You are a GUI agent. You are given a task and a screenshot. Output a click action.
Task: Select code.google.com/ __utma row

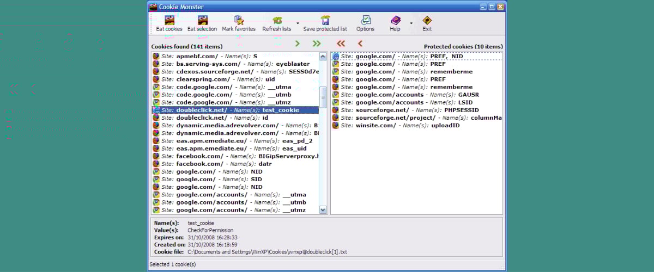pyautogui.click(x=235, y=87)
